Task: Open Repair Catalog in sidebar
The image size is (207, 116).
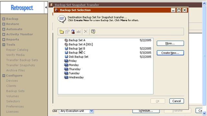Action: [x=17, y=50]
